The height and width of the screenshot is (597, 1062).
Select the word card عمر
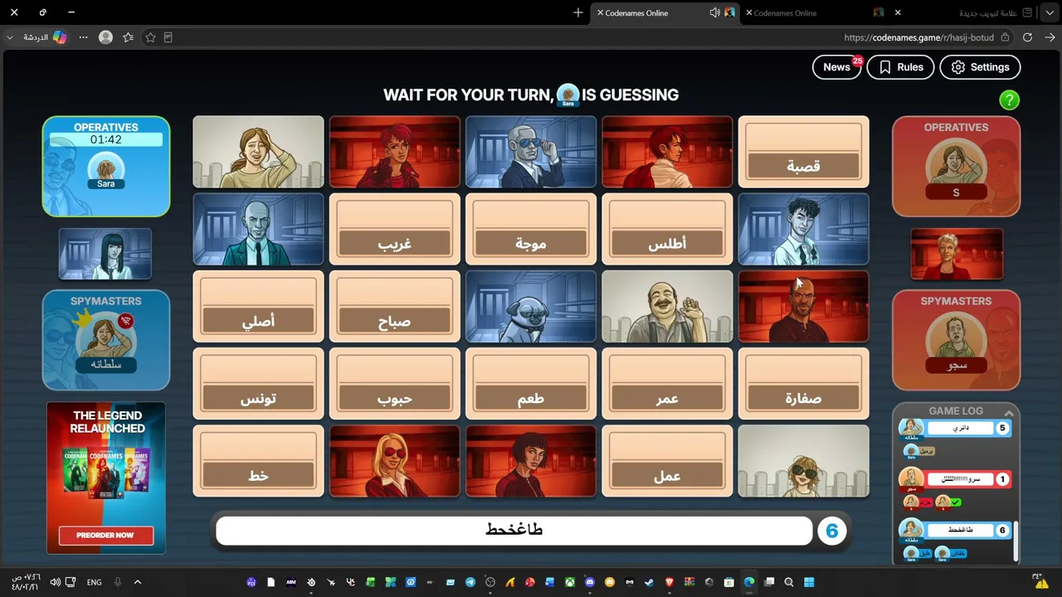[x=667, y=384]
